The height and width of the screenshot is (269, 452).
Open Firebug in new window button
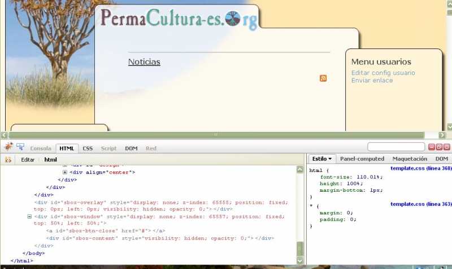pos(439,147)
